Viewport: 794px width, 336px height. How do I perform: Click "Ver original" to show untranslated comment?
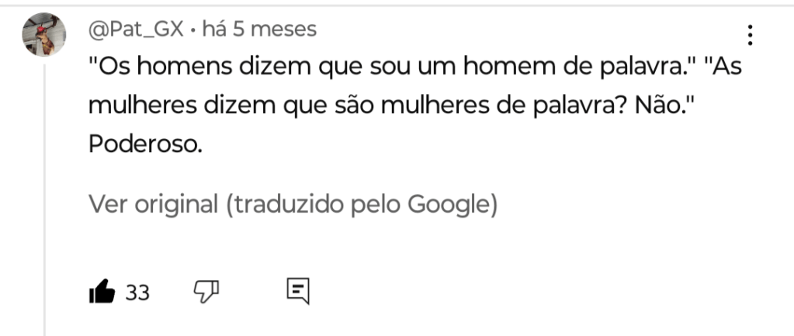click(x=153, y=204)
